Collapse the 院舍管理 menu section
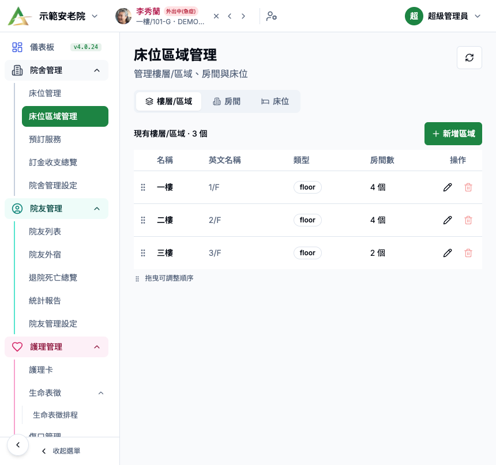The image size is (496, 465). coord(57,70)
